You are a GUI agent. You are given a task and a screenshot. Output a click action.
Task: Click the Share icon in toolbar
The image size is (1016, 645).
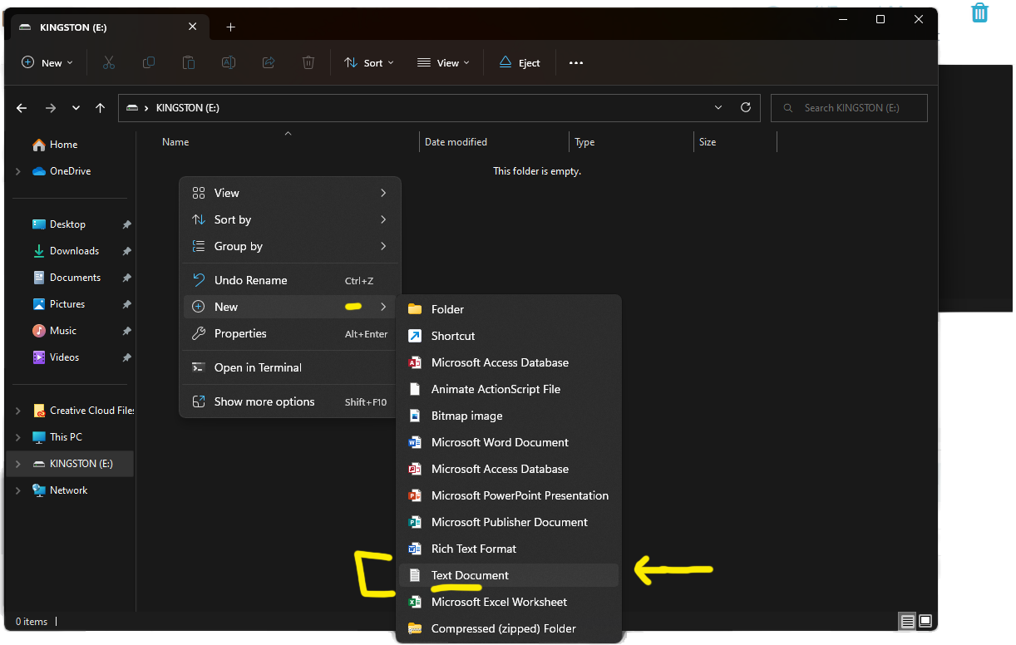(269, 62)
